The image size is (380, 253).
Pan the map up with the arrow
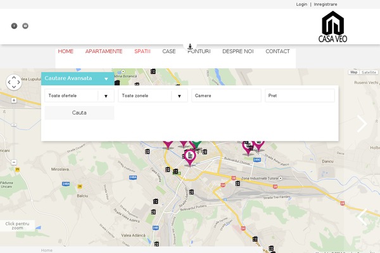click(x=14, y=77)
